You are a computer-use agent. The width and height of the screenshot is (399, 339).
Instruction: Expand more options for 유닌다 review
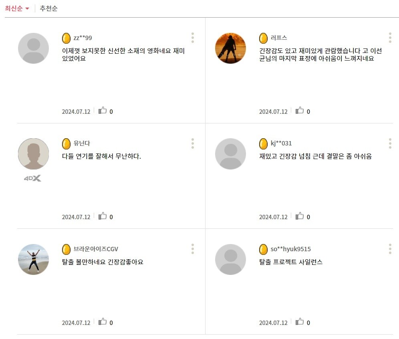(x=193, y=143)
